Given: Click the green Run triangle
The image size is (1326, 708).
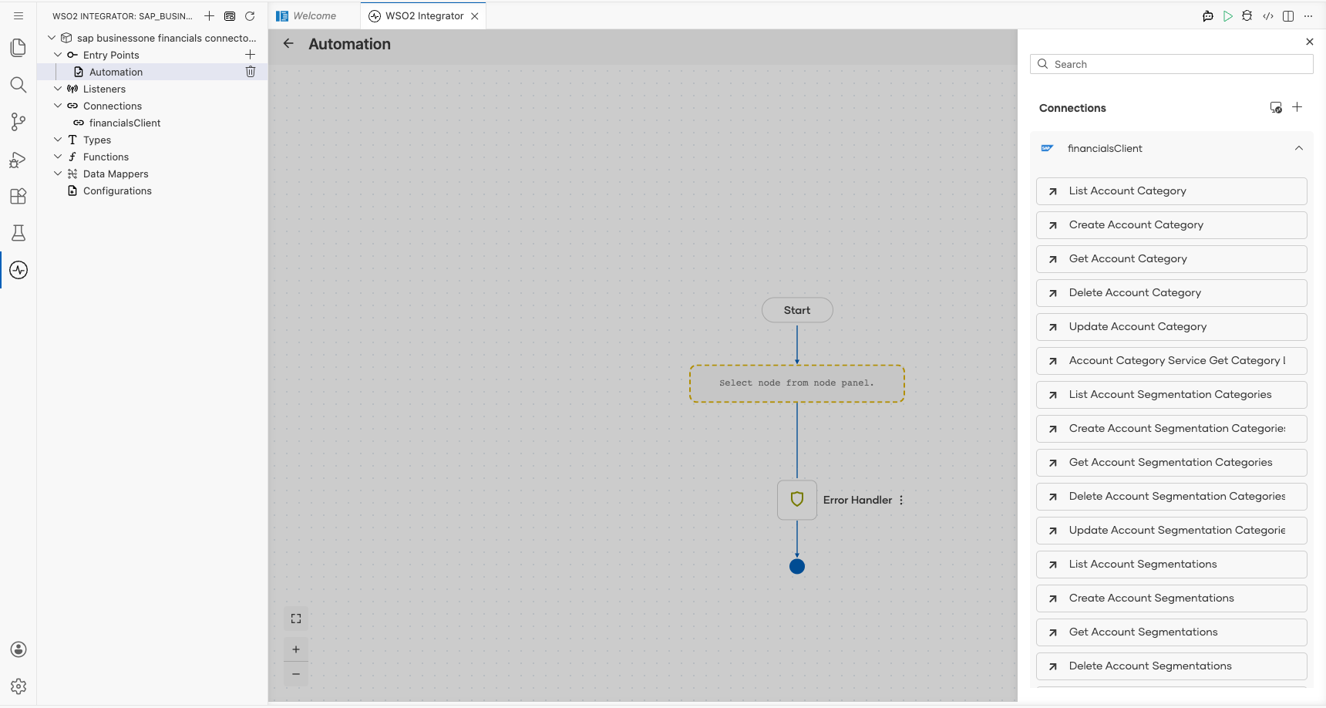Looking at the screenshot, I should pos(1228,15).
